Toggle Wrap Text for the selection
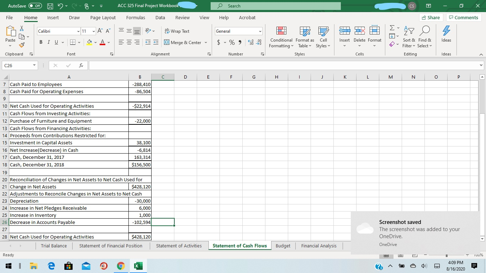The height and width of the screenshot is (273, 486). point(177,31)
